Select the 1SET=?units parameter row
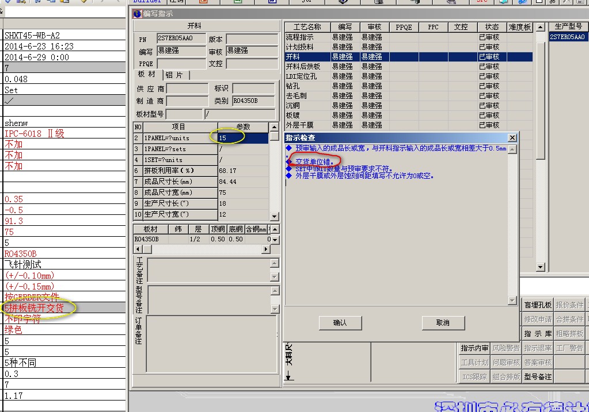Image resolution: width=589 pixels, height=412 pixels. (x=201, y=160)
